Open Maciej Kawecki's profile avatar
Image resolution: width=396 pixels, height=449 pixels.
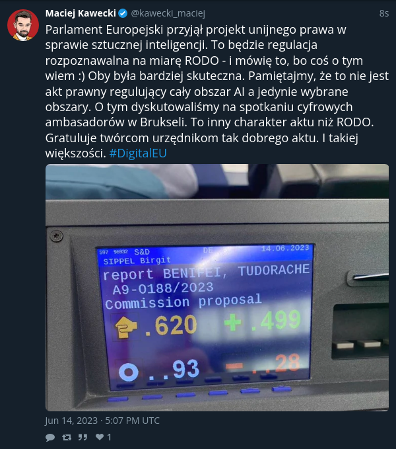pyautogui.click(x=23, y=25)
